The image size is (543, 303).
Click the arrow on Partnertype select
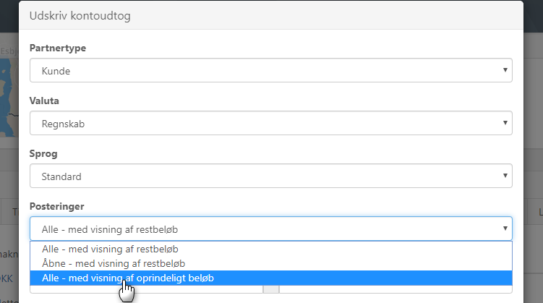pos(504,71)
